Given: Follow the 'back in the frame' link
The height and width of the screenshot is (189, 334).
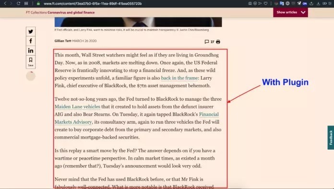Looking at the screenshot, I should click(x=179, y=78).
